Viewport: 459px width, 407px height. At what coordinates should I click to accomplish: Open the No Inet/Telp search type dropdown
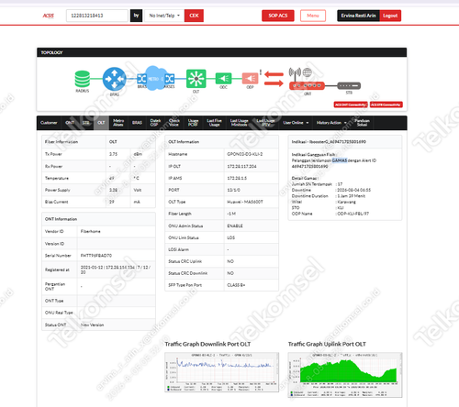pos(164,16)
